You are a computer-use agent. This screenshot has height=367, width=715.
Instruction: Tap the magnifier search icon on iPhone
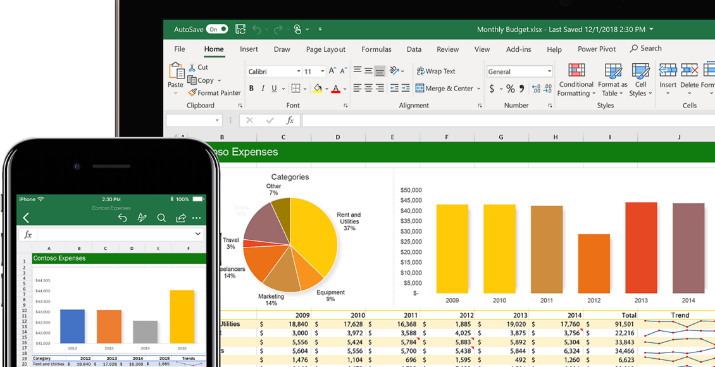click(x=161, y=218)
